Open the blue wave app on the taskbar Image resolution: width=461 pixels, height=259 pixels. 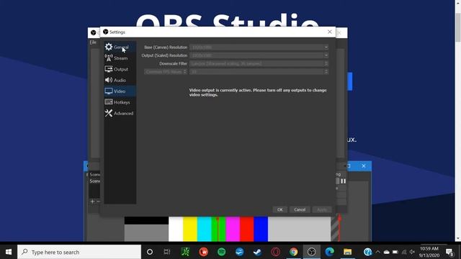point(240,252)
